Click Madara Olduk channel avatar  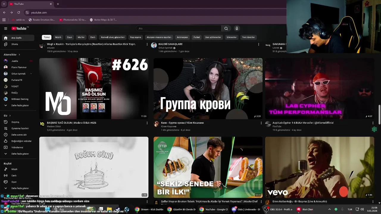42,124
